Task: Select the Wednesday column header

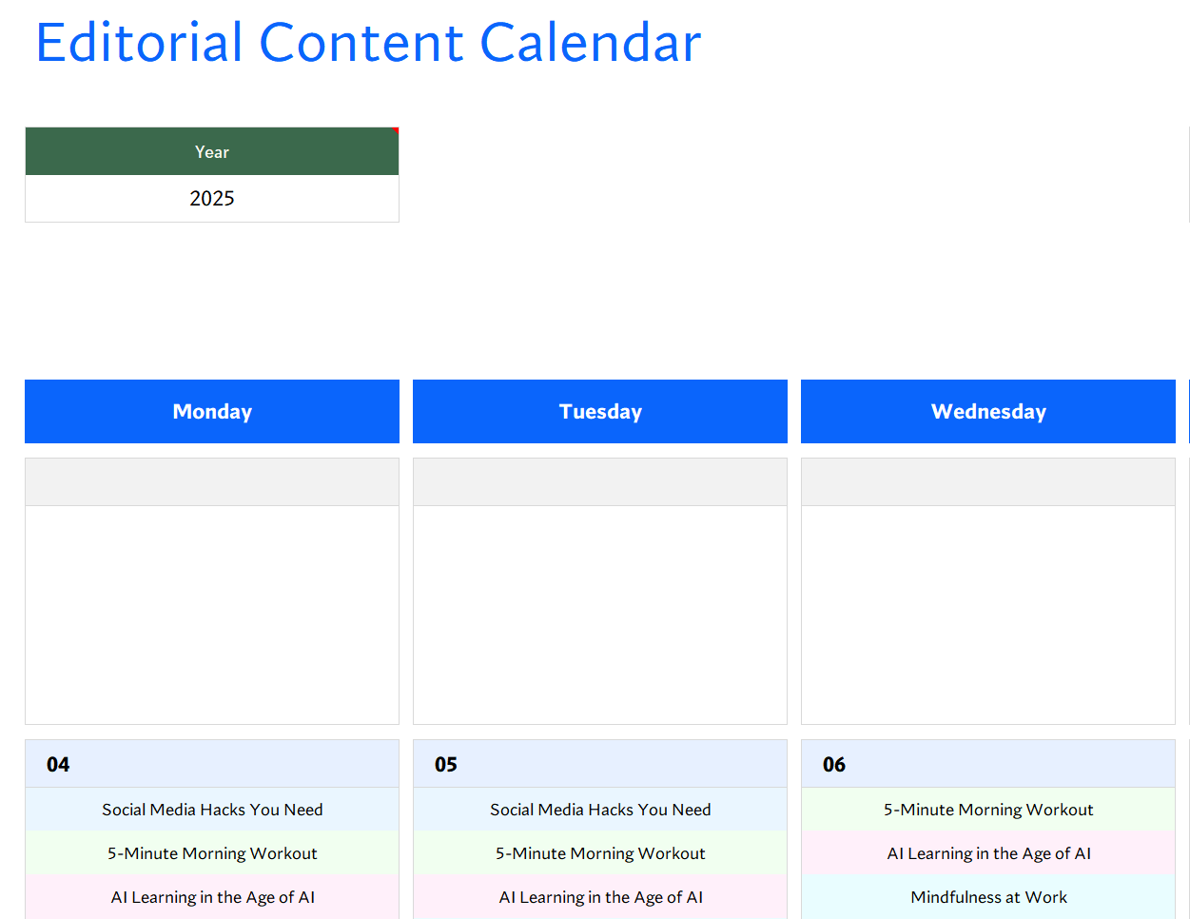Action: [x=988, y=411]
